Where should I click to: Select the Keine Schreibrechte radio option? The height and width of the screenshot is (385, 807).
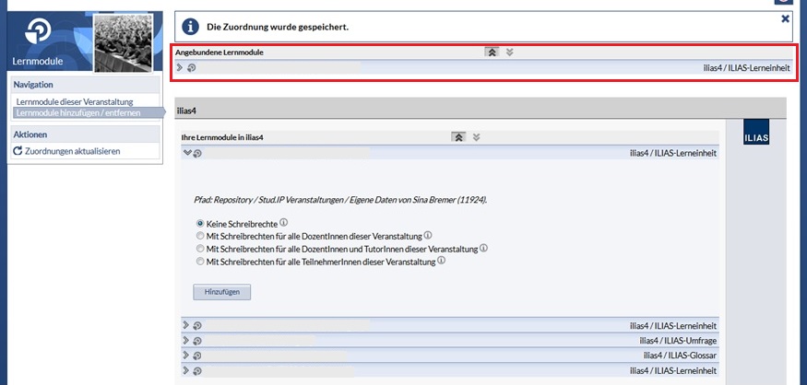[x=200, y=223]
